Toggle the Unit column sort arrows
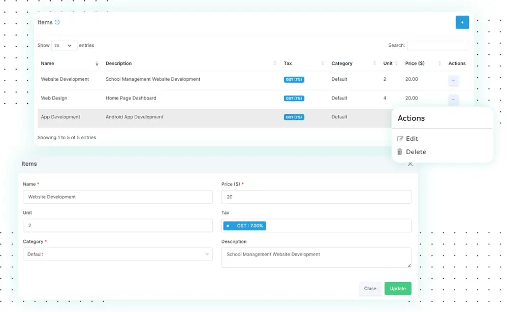 (396, 63)
